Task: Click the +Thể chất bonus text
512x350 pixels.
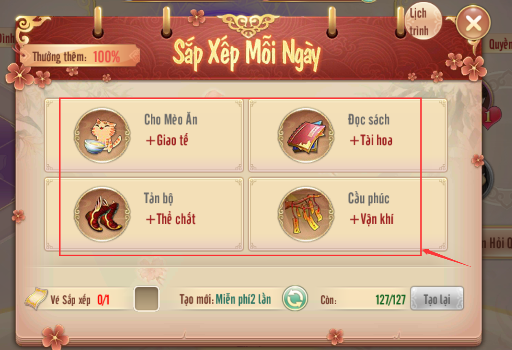Action: pos(171,219)
